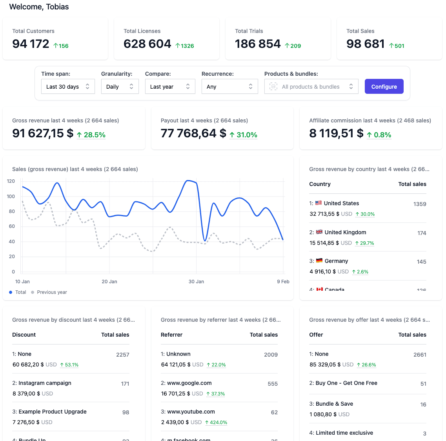Open the Compare dropdown
Screen dimensions: 446x441
(170, 86)
